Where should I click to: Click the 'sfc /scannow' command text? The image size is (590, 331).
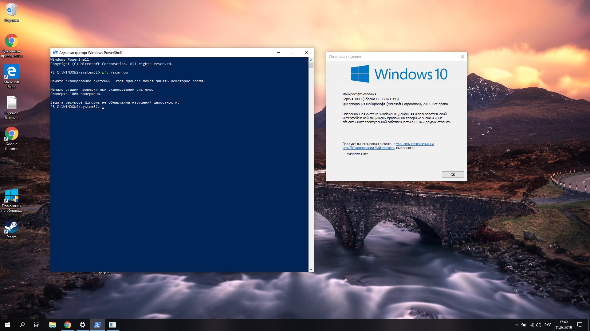[x=115, y=73]
